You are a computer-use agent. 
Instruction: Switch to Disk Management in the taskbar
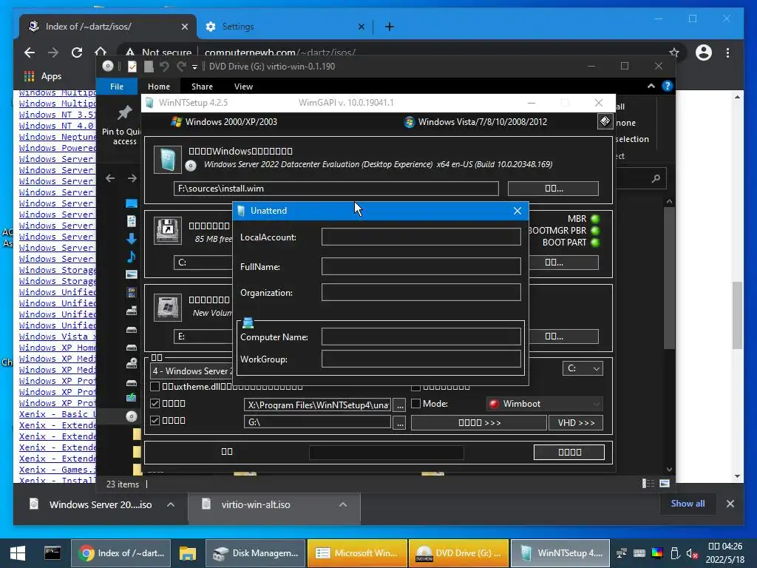pyautogui.click(x=255, y=553)
